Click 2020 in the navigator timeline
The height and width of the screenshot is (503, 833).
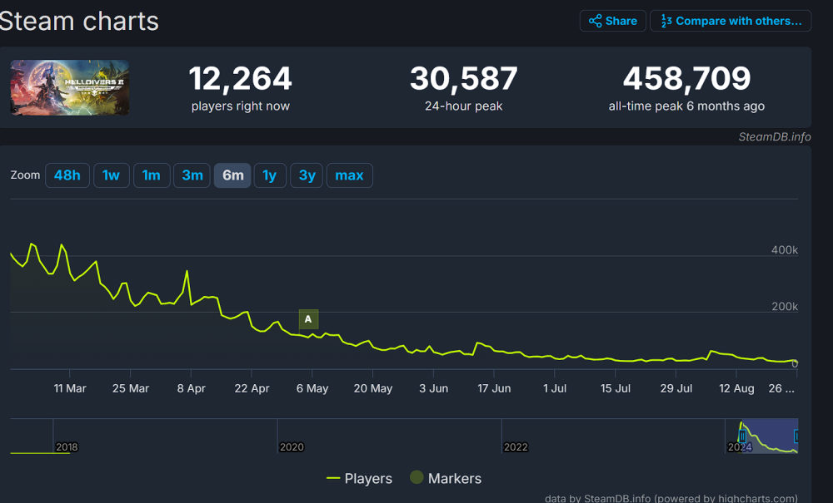(292, 447)
